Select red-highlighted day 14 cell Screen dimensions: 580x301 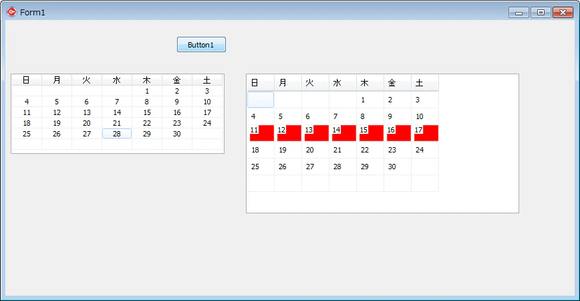pos(343,133)
